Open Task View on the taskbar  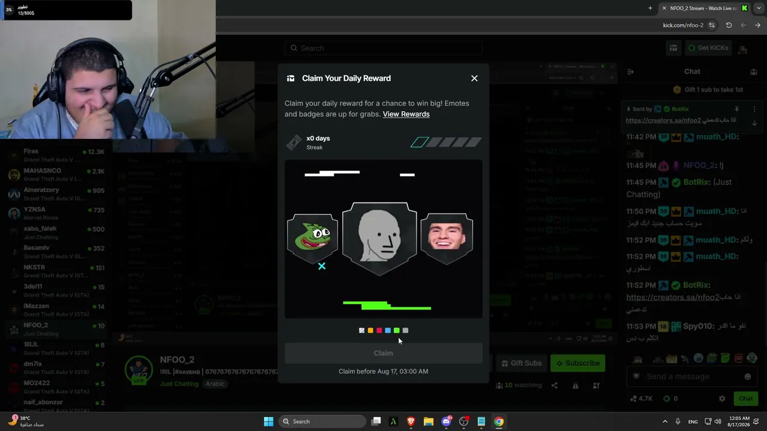pyautogui.click(x=376, y=421)
